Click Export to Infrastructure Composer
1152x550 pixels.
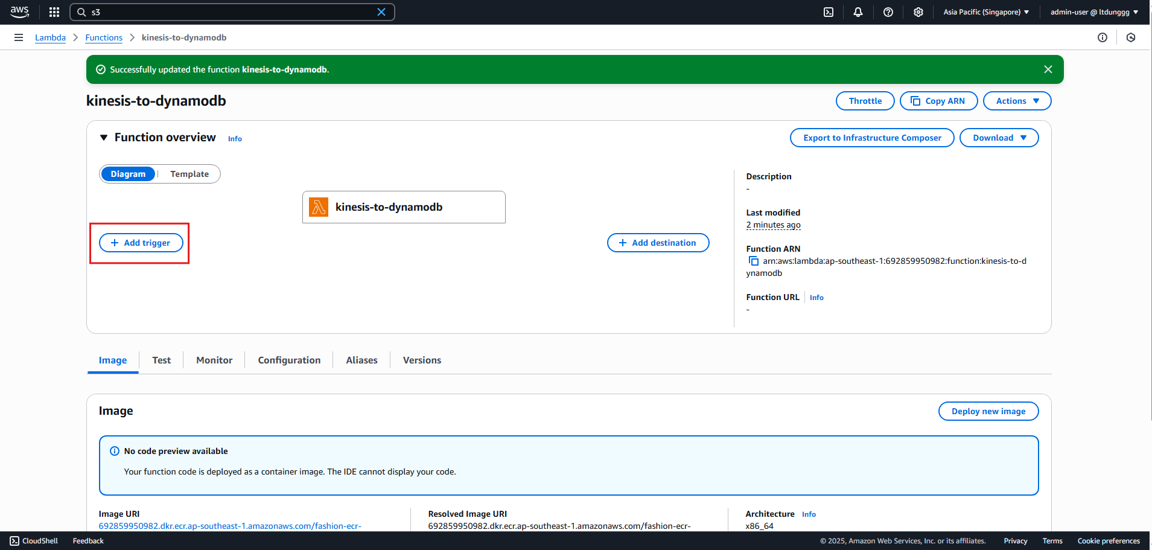[872, 138]
